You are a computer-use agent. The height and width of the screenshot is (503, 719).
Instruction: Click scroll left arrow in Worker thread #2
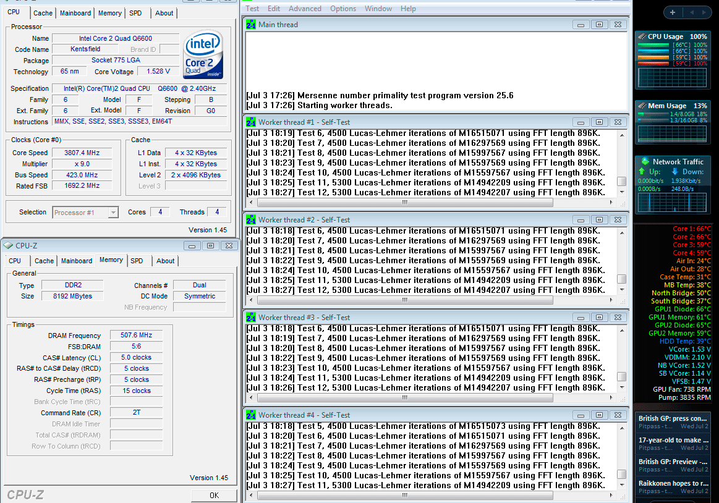tap(251, 300)
